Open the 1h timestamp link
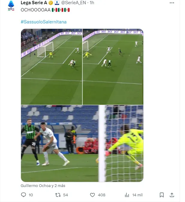Image resolution: width=185 pixels, height=202 pixels. (x=92, y=3)
